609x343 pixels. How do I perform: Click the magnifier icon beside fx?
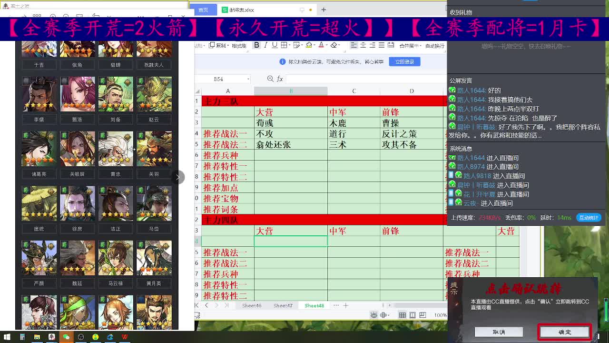coord(270,79)
